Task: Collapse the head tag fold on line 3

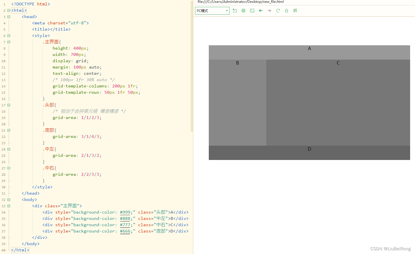Action: pos(9,17)
